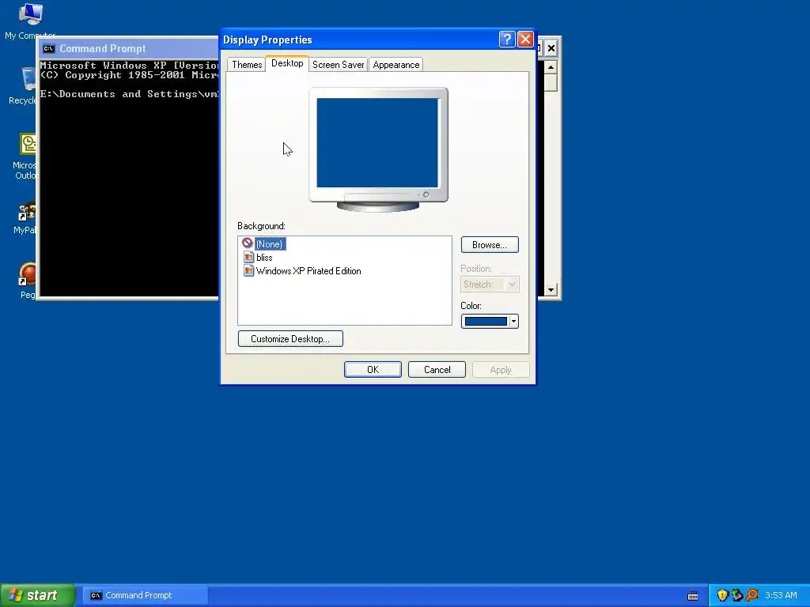
Task: Click the Command Prompt taskbar button
Action: (x=146, y=595)
